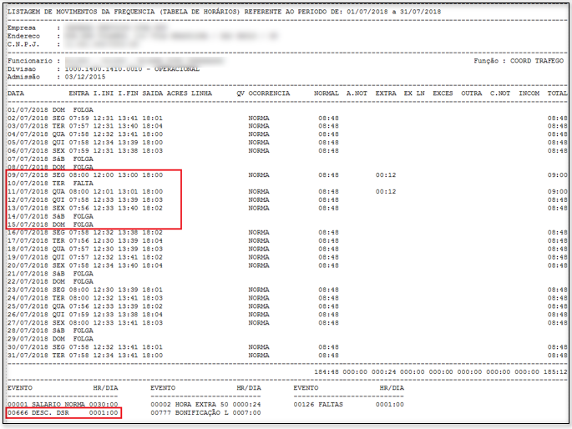Image resolution: width=572 pixels, height=429 pixels.
Task: Click the 'C.N.P.J.' label
Action: click(23, 44)
